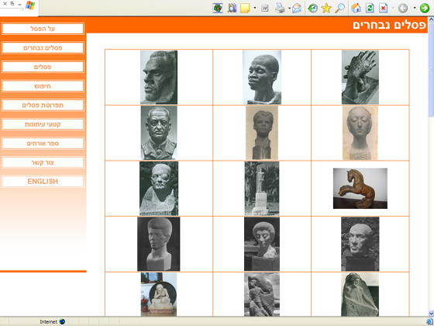Expand the dropdown arrow beside forward button
Screen dimensions: 434x326
point(415,8)
